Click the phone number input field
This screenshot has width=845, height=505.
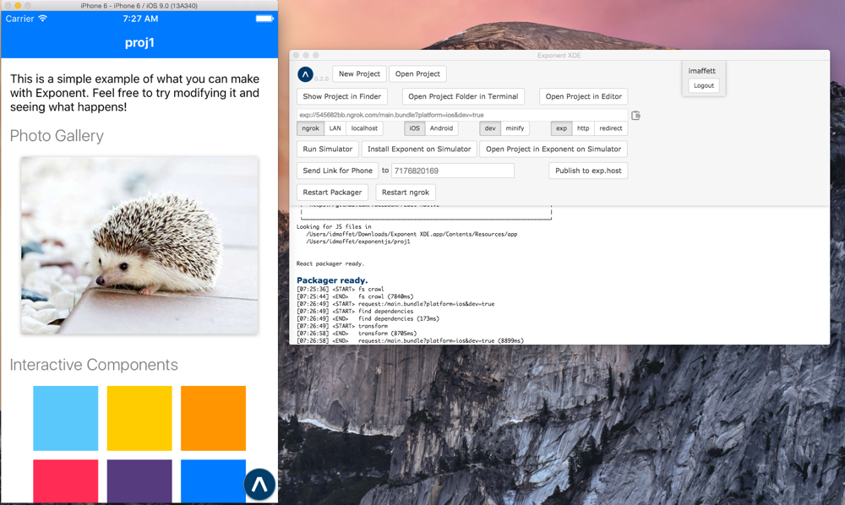click(x=453, y=171)
